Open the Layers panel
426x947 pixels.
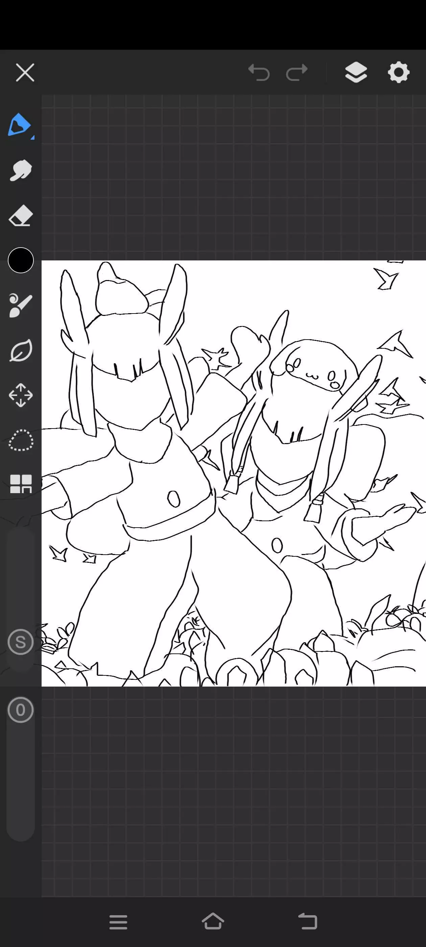coord(356,72)
